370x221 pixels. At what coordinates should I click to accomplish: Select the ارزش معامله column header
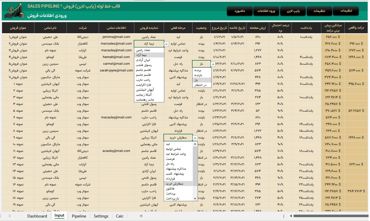(258, 28)
